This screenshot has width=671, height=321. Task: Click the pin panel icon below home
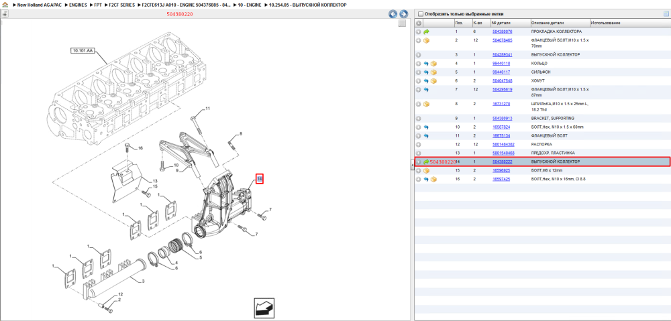(5, 13)
